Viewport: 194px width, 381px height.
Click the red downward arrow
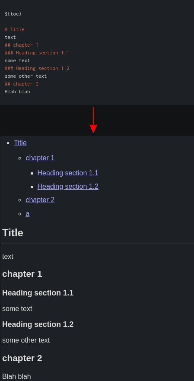point(93,120)
